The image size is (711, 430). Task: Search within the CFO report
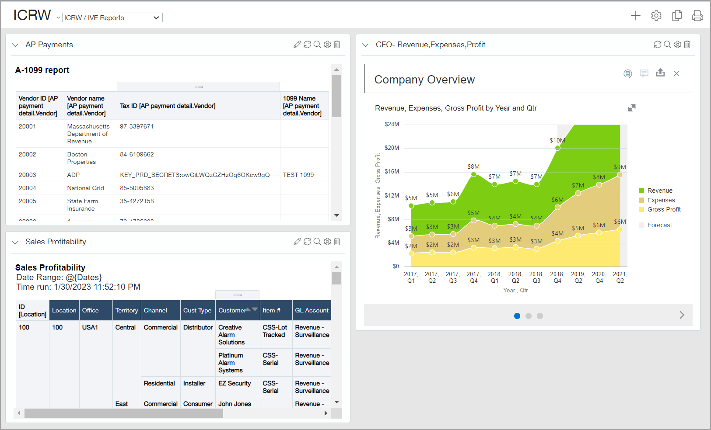[667, 44]
